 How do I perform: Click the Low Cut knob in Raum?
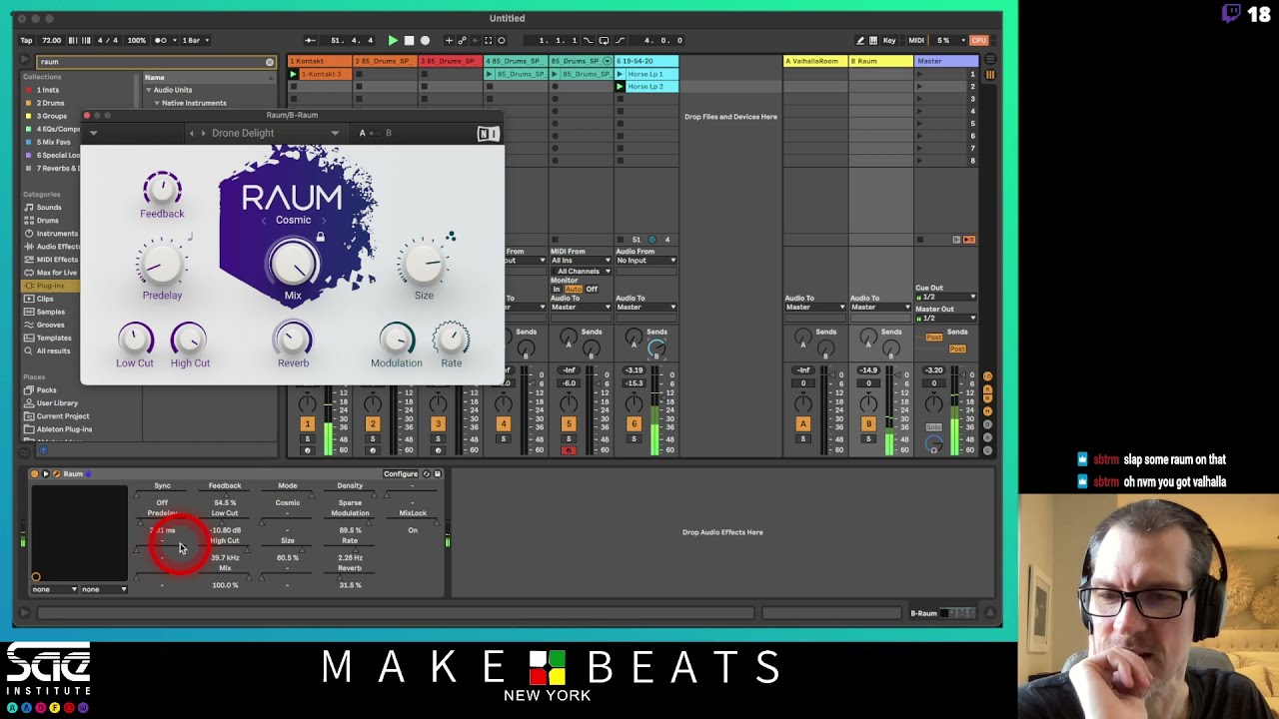click(135, 340)
